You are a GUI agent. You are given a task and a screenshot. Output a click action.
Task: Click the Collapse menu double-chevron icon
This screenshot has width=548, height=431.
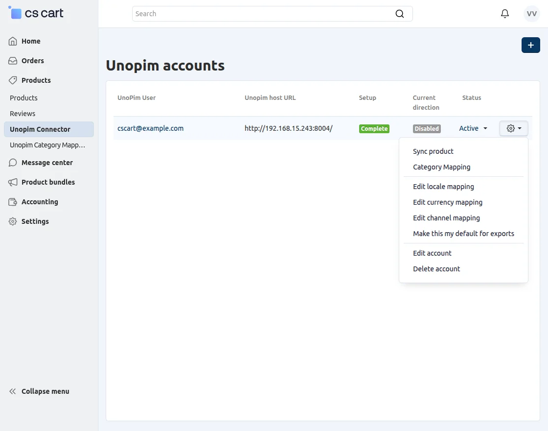click(13, 391)
